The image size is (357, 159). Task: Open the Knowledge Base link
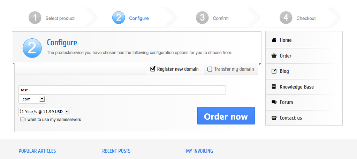296,87
